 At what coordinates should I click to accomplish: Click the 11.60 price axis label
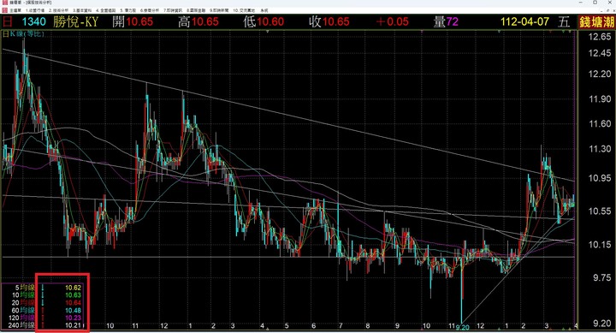tap(600, 124)
